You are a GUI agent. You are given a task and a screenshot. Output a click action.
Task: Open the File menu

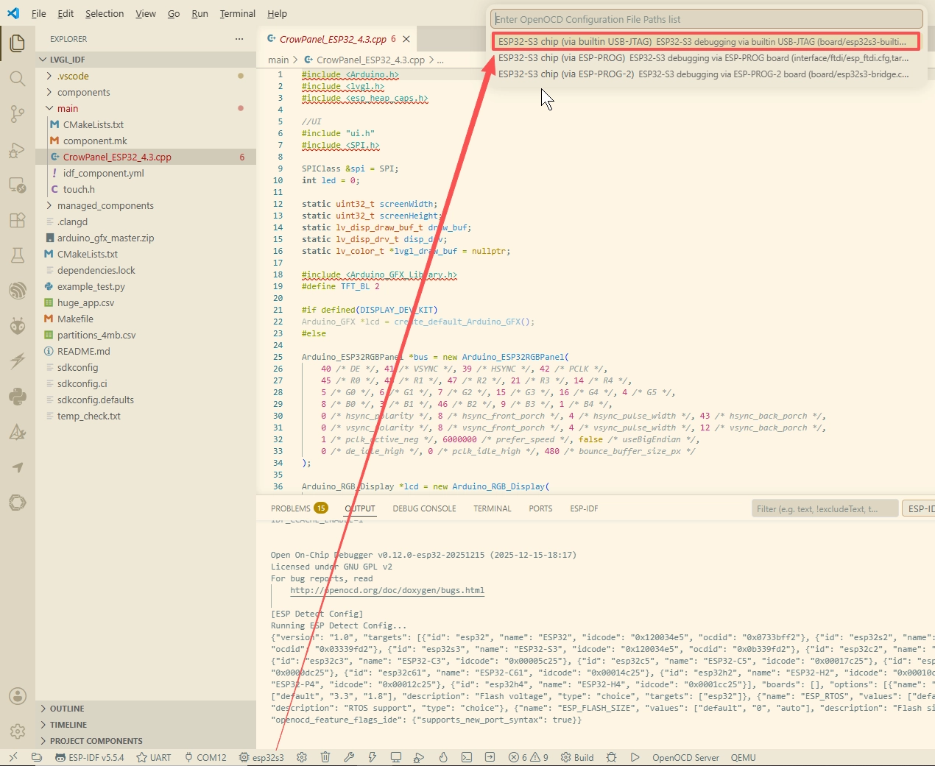click(39, 13)
